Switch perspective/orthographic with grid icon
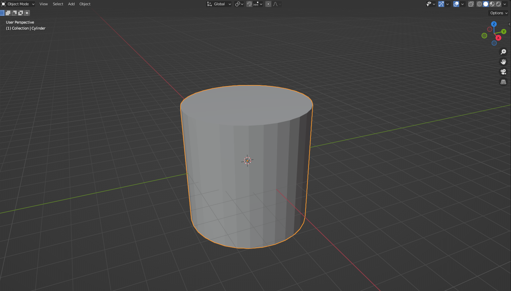 point(503,82)
